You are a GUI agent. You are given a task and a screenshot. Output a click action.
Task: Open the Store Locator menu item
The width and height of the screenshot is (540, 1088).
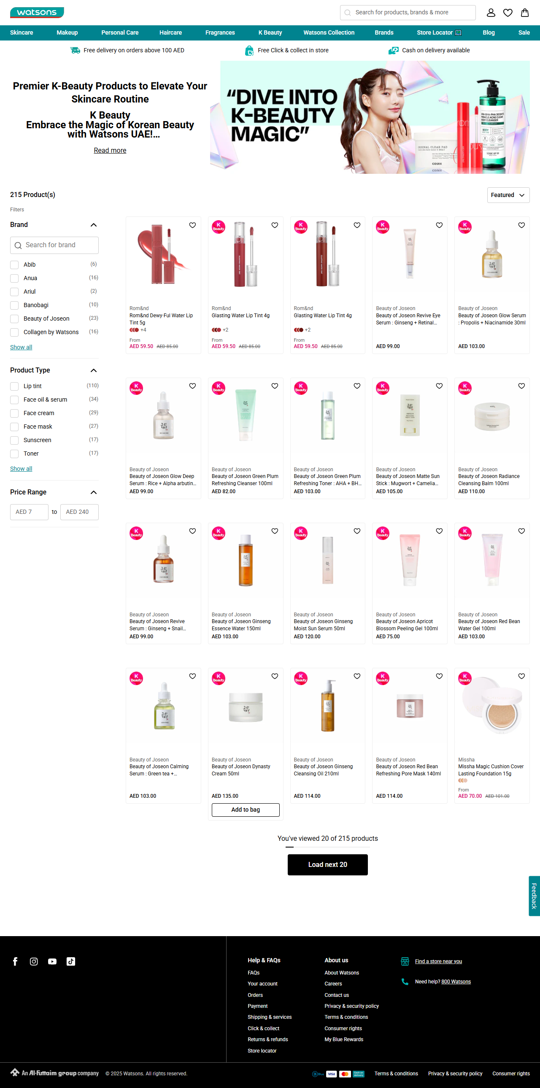pyautogui.click(x=439, y=32)
